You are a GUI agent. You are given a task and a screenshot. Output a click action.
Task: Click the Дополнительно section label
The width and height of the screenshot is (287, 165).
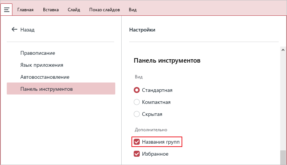point(151,130)
